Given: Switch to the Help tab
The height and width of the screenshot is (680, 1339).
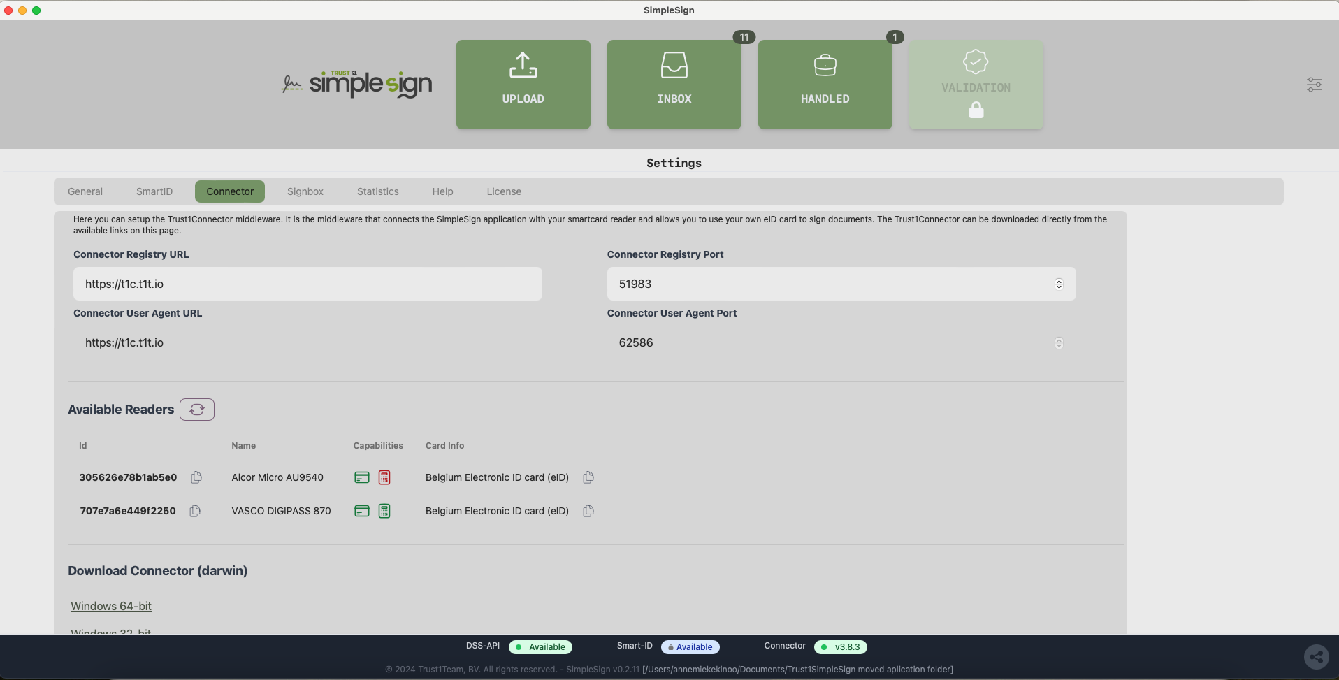Looking at the screenshot, I should (442, 191).
